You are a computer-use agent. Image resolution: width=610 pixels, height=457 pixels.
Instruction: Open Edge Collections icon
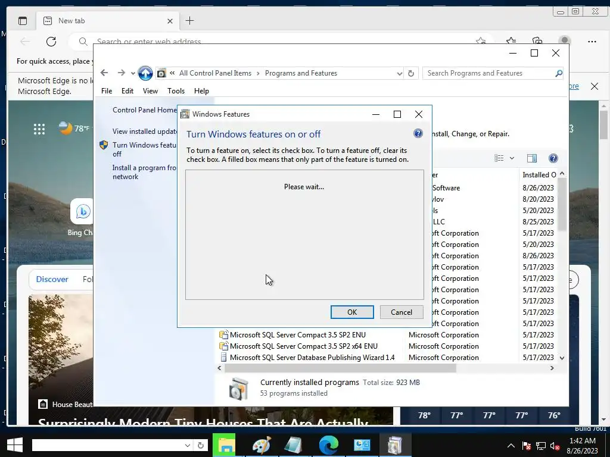(537, 40)
